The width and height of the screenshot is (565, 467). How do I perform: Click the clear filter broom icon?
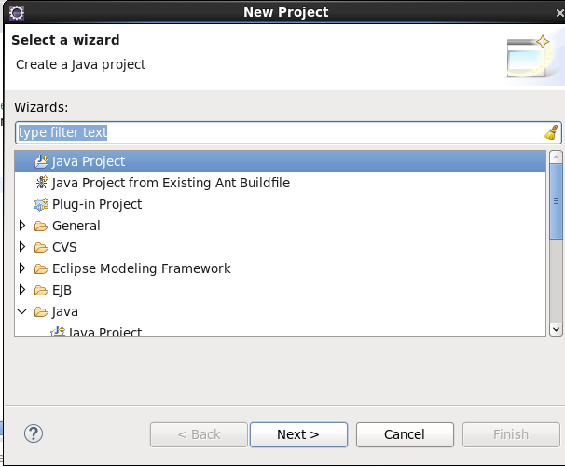[551, 132]
